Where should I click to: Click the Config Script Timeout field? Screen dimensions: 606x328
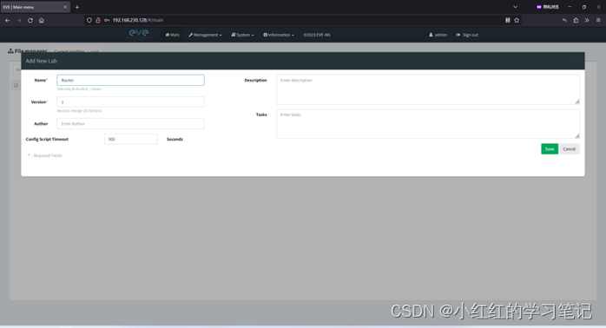tap(130, 139)
